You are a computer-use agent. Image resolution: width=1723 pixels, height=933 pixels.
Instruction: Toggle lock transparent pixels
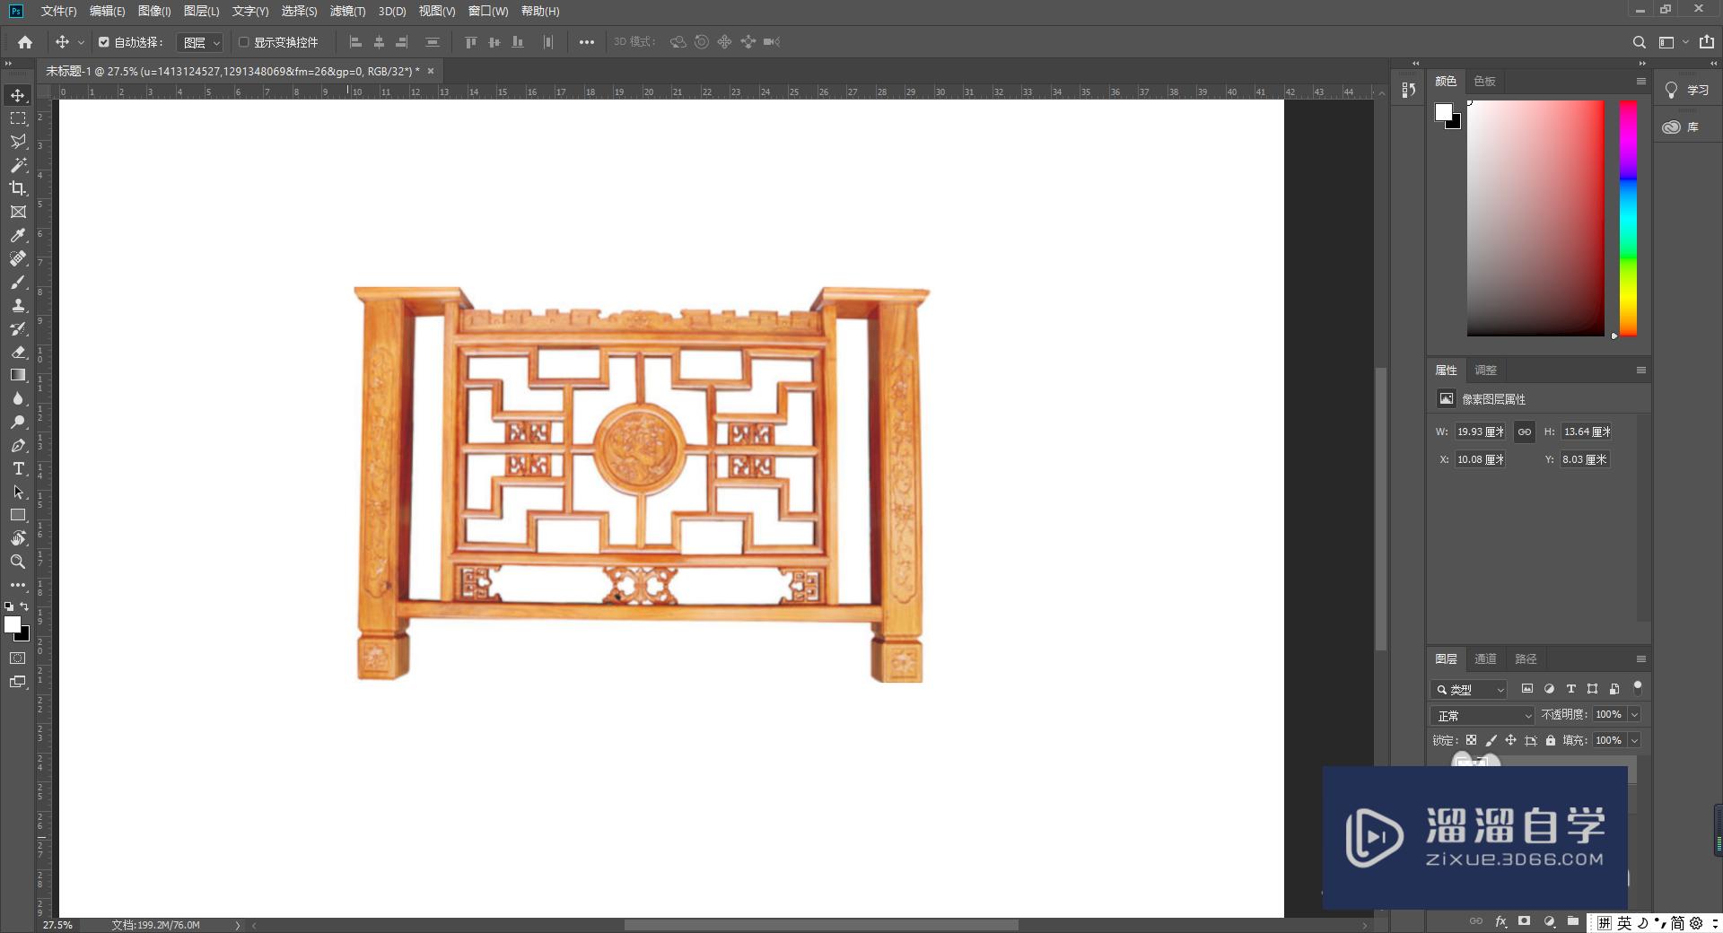[1471, 740]
